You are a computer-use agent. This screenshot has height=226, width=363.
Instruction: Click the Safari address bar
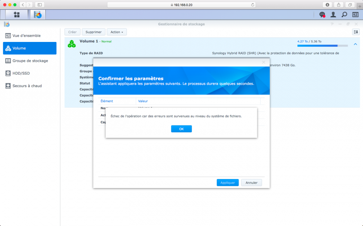pos(181,5)
